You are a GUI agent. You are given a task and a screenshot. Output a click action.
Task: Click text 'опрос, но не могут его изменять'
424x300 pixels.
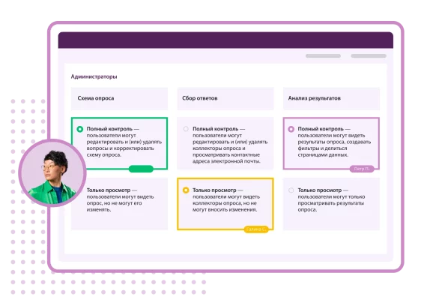114,206
